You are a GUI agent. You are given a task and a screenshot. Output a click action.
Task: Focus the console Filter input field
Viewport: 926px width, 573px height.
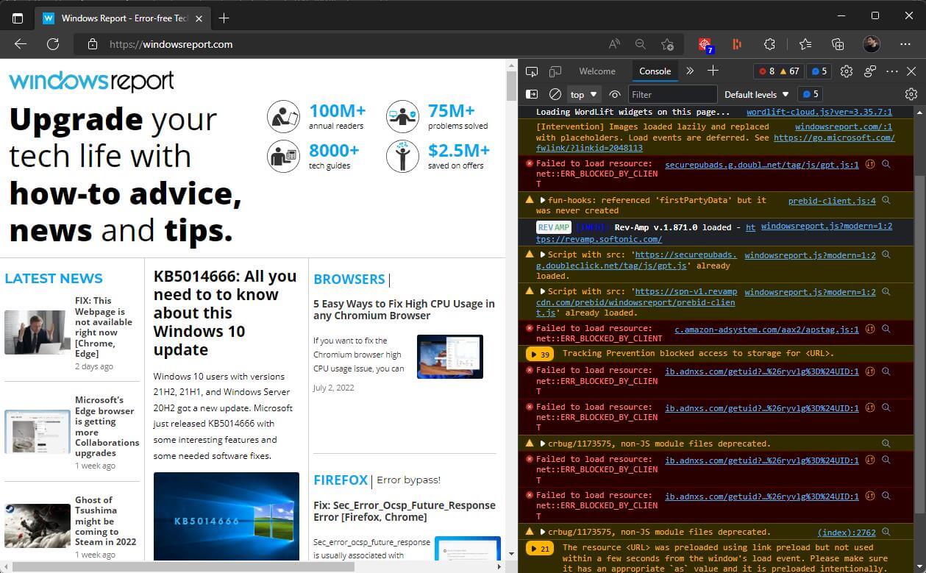pyautogui.click(x=673, y=94)
